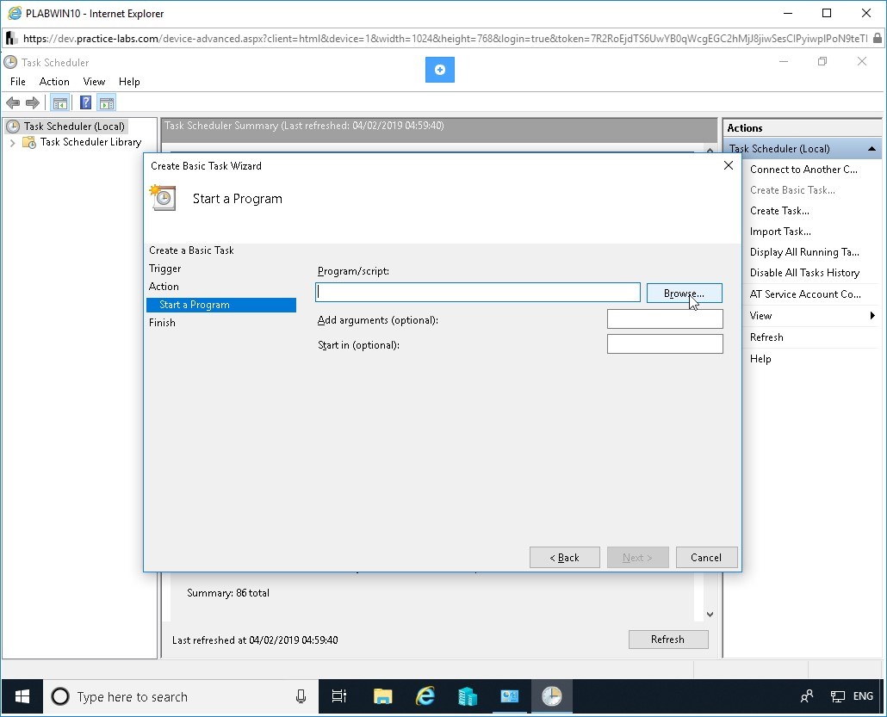Screen dimensions: 887x717
Task: Toggle the Show/Hide Action Pane toolbar icon
Action: [106, 103]
